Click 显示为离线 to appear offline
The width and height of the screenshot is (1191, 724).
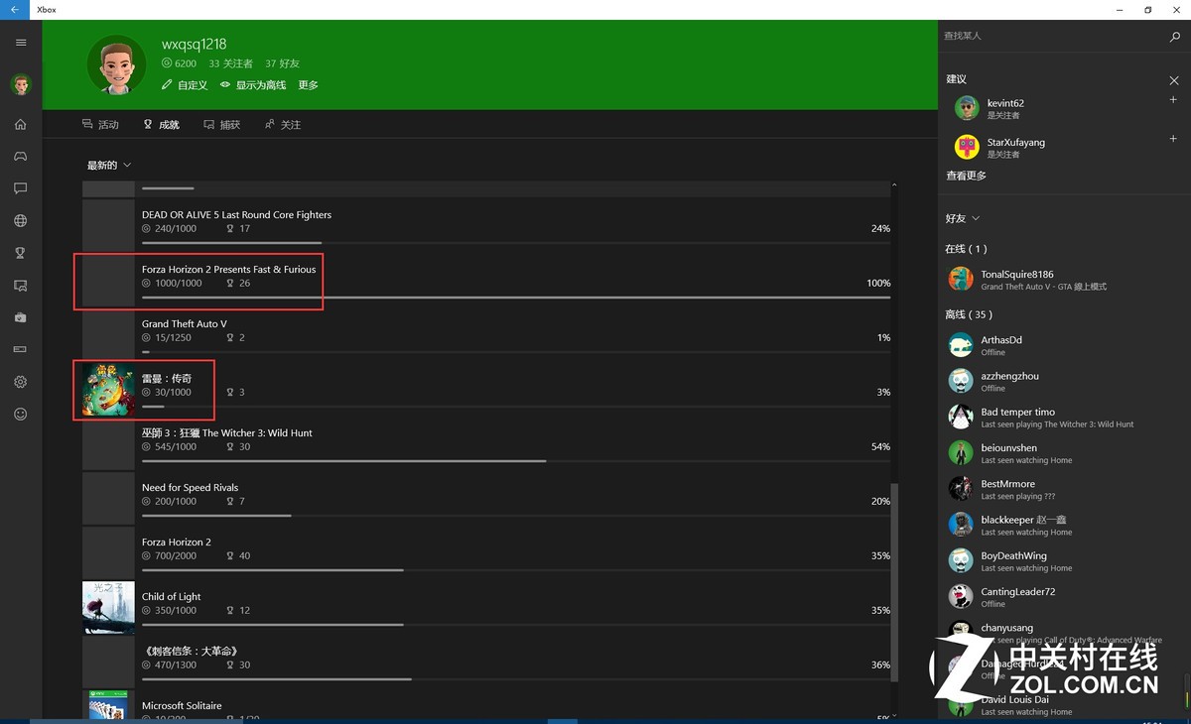(253, 85)
